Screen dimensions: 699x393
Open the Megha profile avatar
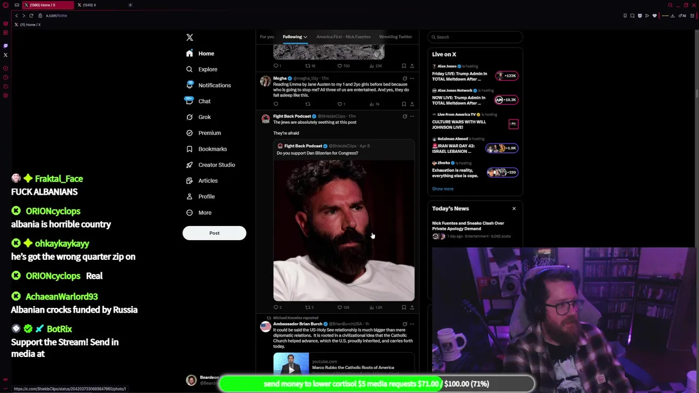coord(265,81)
